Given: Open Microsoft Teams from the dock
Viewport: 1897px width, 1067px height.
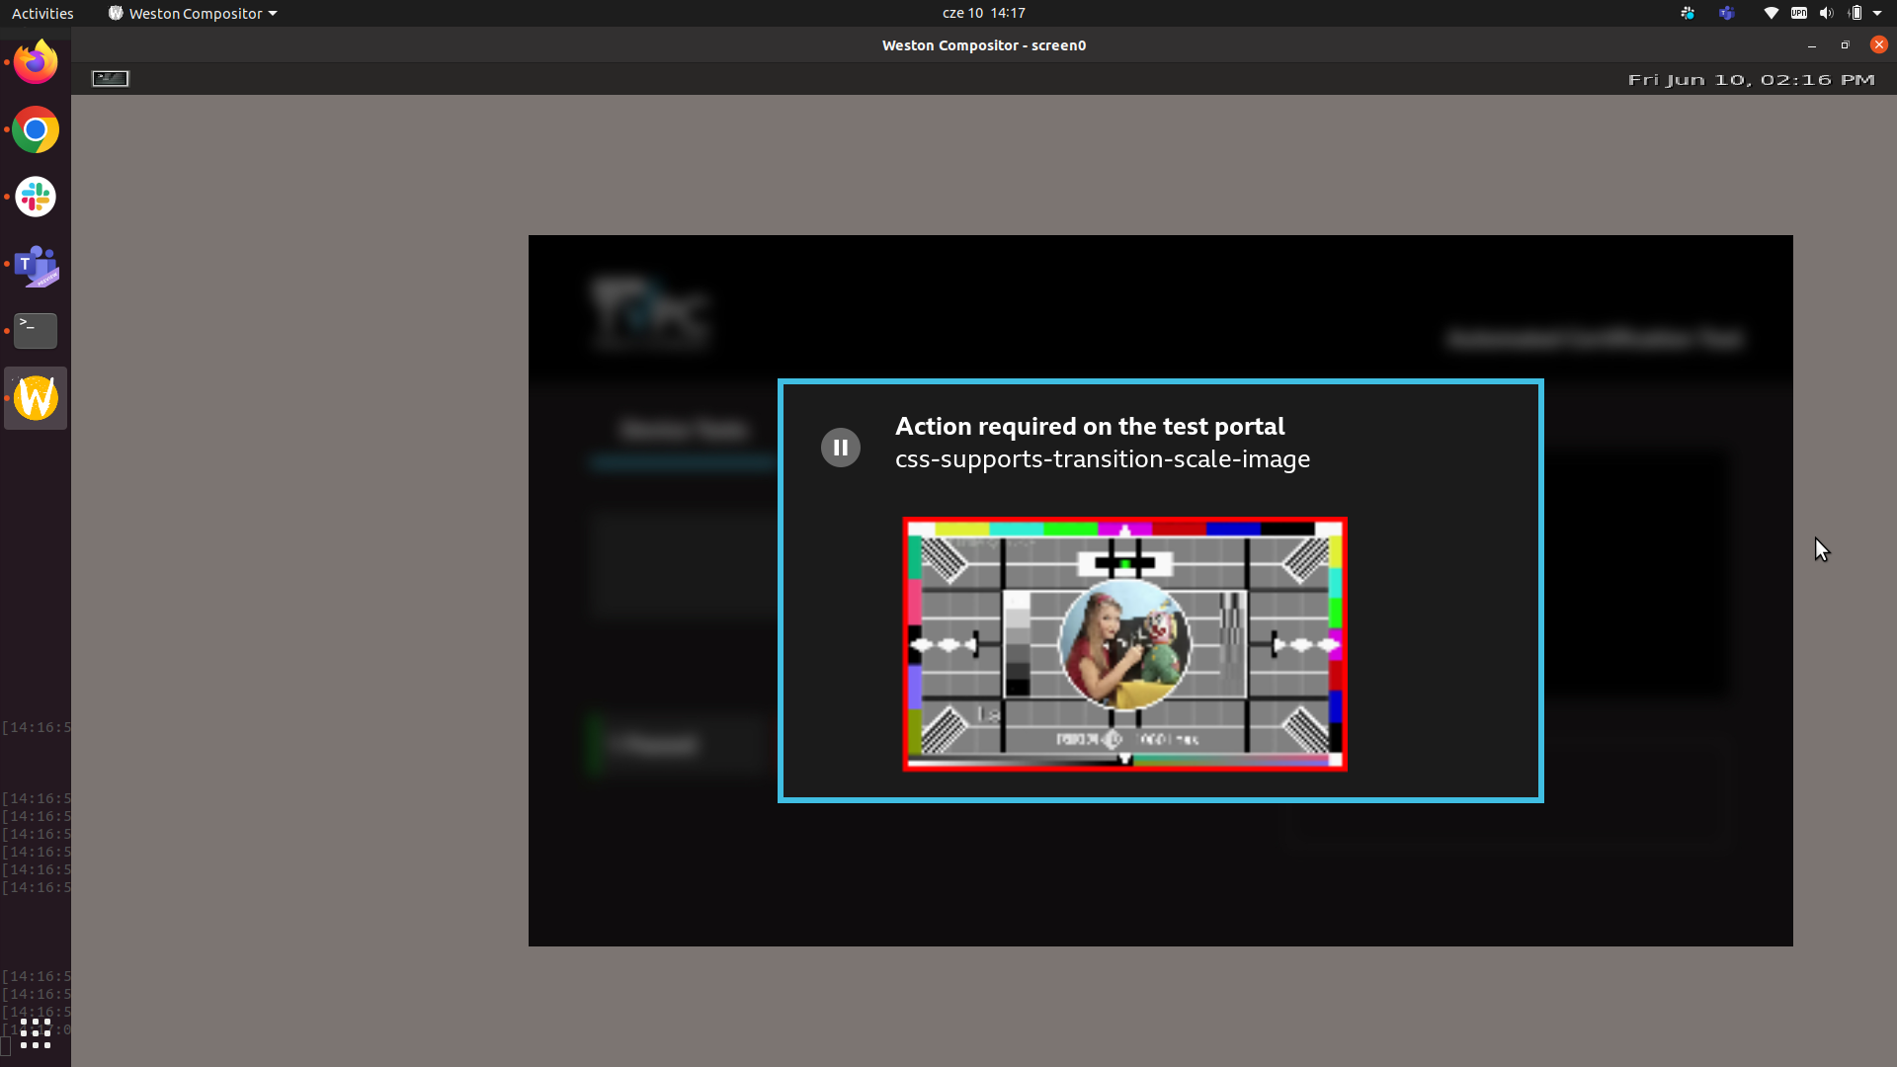Looking at the screenshot, I should pyautogui.click(x=36, y=265).
